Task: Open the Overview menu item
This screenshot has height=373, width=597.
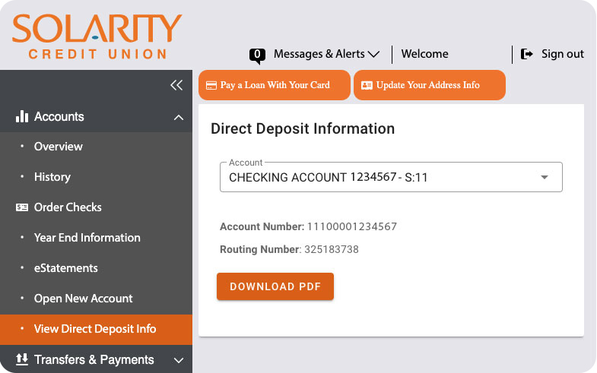Action: pos(59,147)
